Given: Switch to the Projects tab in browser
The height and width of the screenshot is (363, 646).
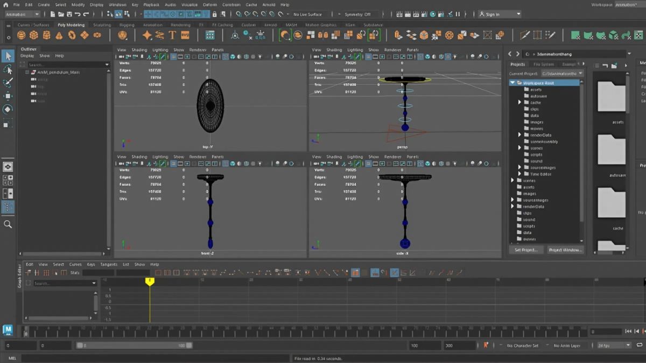Looking at the screenshot, I should (517, 64).
